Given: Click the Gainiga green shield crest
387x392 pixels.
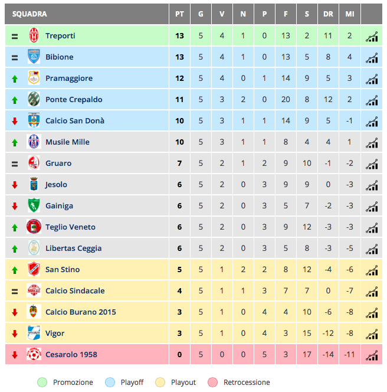Looking at the screenshot, I should (x=34, y=205).
